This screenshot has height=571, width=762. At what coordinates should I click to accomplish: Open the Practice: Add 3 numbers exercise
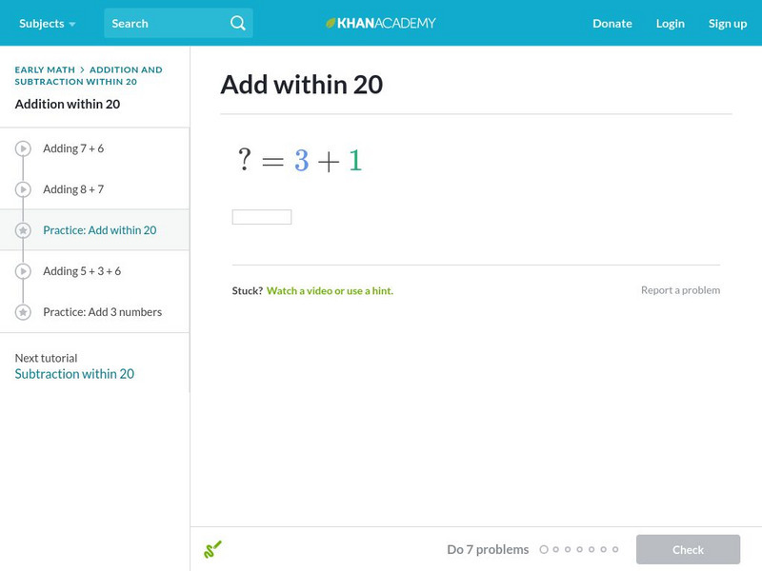click(x=102, y=311)
